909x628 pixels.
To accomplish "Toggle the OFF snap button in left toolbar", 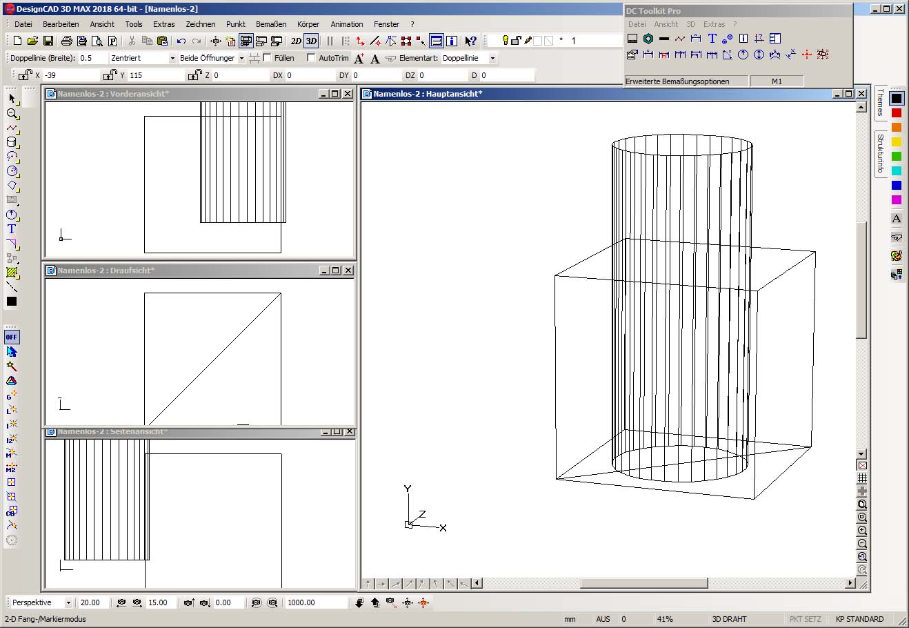I will (x=12, y=337).
